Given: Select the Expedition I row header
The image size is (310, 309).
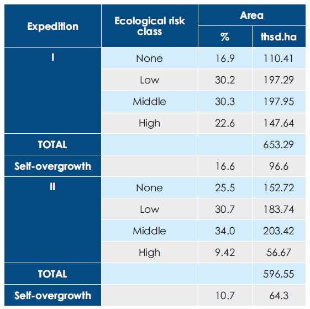Looking at the screenshot, I should pyautogui.click(x=53, y=91).
